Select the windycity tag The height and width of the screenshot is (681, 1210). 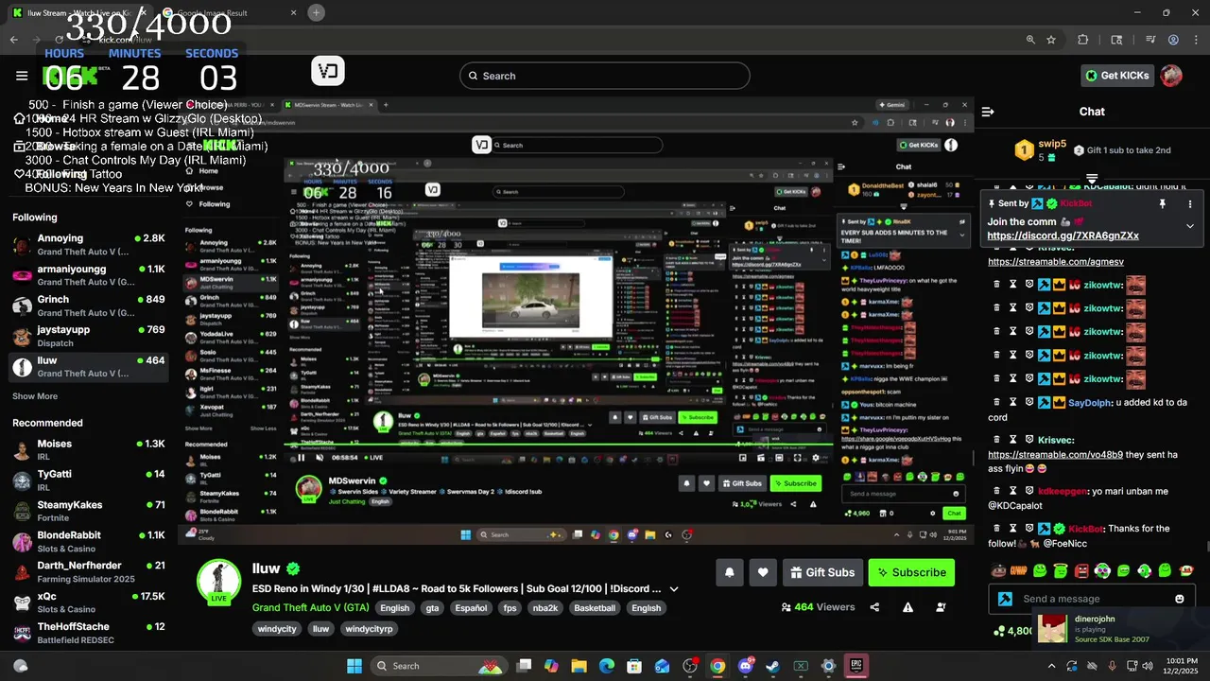tap(277, 629)
